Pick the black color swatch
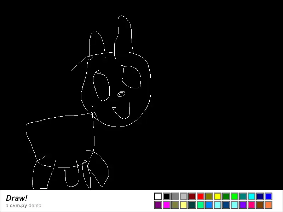The width and height of the screenshot is (283, 212). (167, 196)
